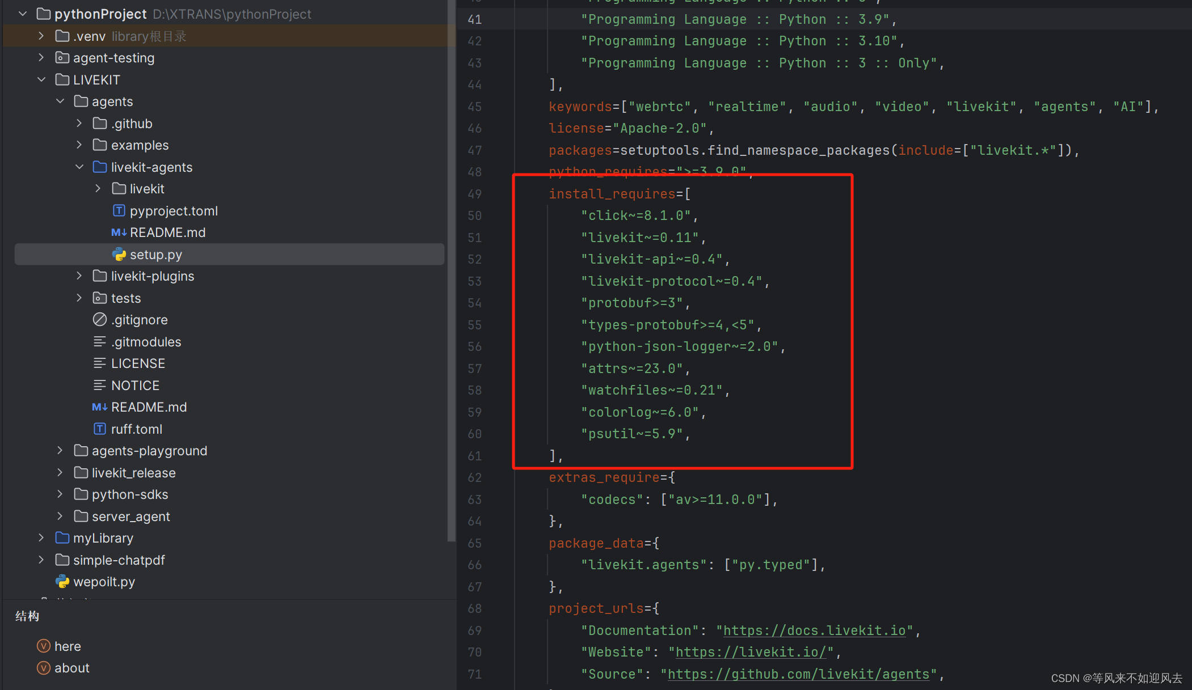
Task: Select the 'about' item in structure panel
Action: (71, 668)
